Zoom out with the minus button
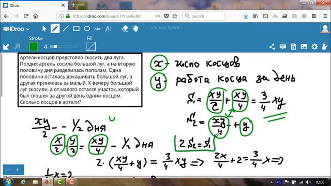The image size is (331, 186). (8, 170)
